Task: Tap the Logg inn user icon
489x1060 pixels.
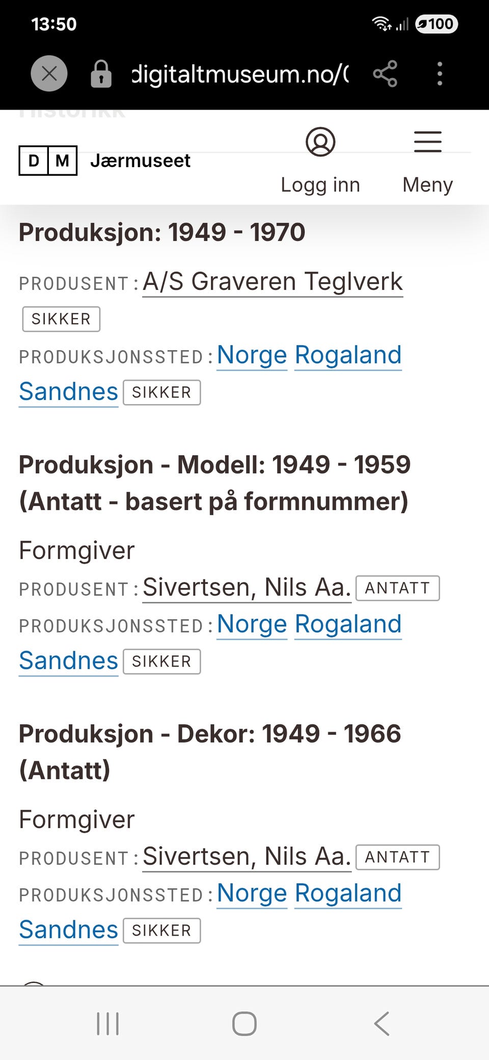Action: (x=320, y=142)
